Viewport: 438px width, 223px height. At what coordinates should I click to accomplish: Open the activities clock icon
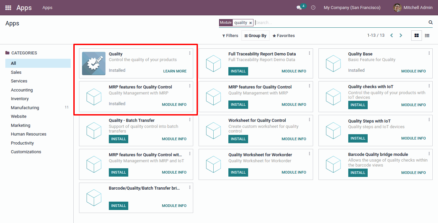point(313,7)
